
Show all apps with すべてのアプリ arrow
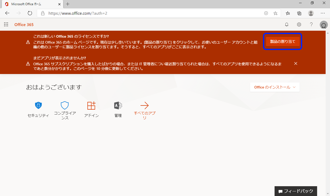144,110
